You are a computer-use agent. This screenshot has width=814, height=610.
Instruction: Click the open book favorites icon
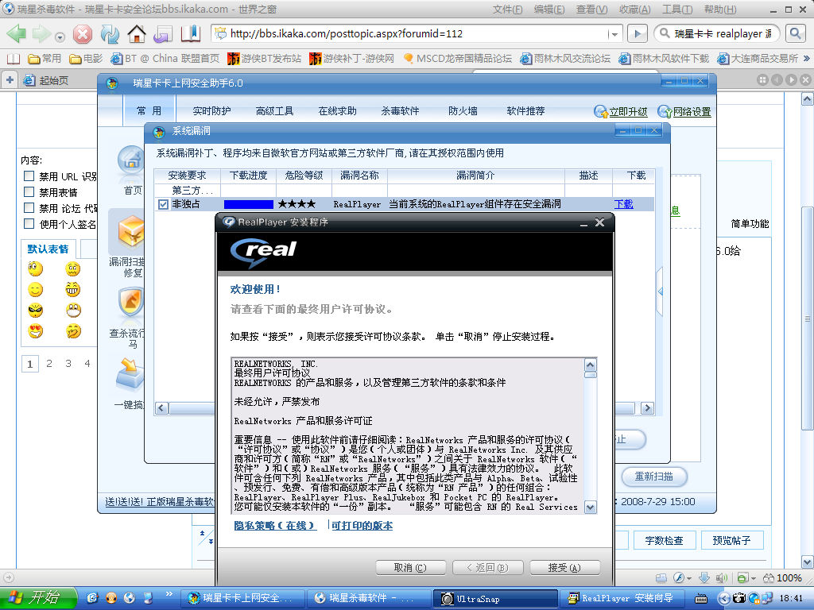coord(191,33)
